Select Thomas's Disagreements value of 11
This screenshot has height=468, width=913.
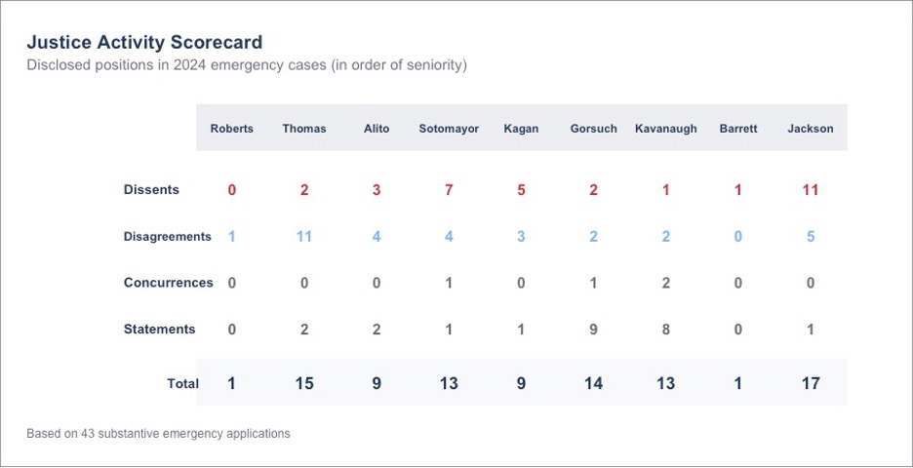coord(304,237)
